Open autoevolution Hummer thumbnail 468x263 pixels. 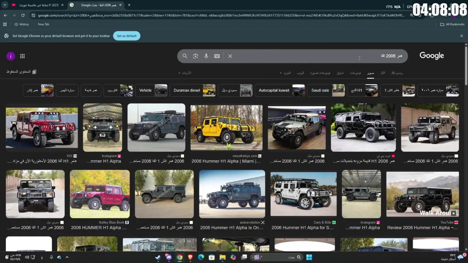click(x=232, y=194)
